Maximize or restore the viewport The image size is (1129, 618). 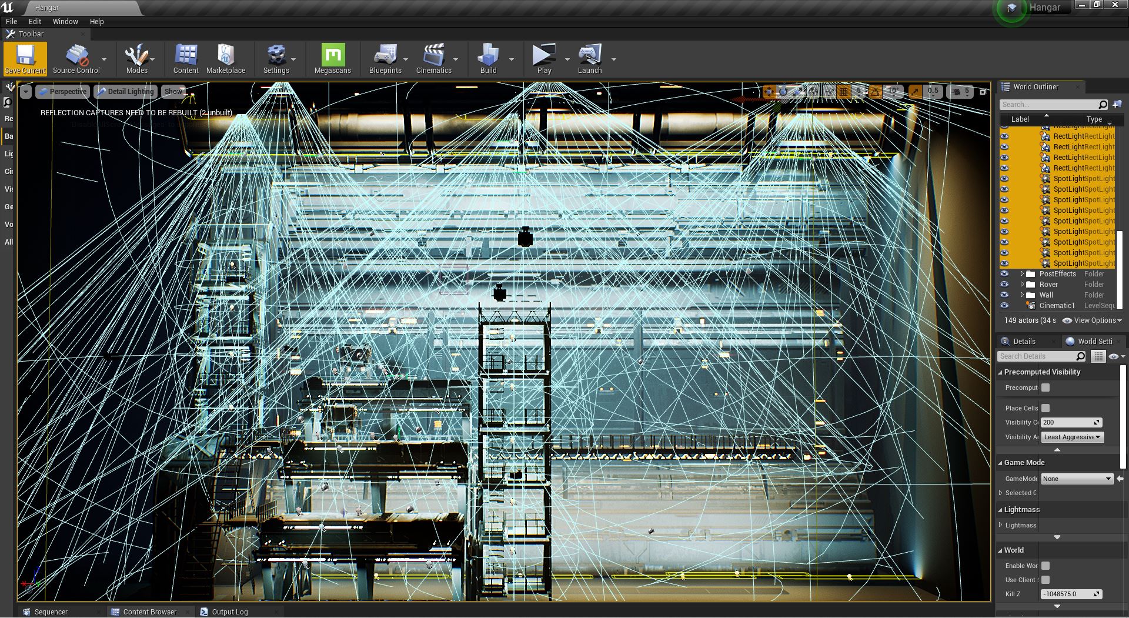pyautogui.click(x=983, y=92)
